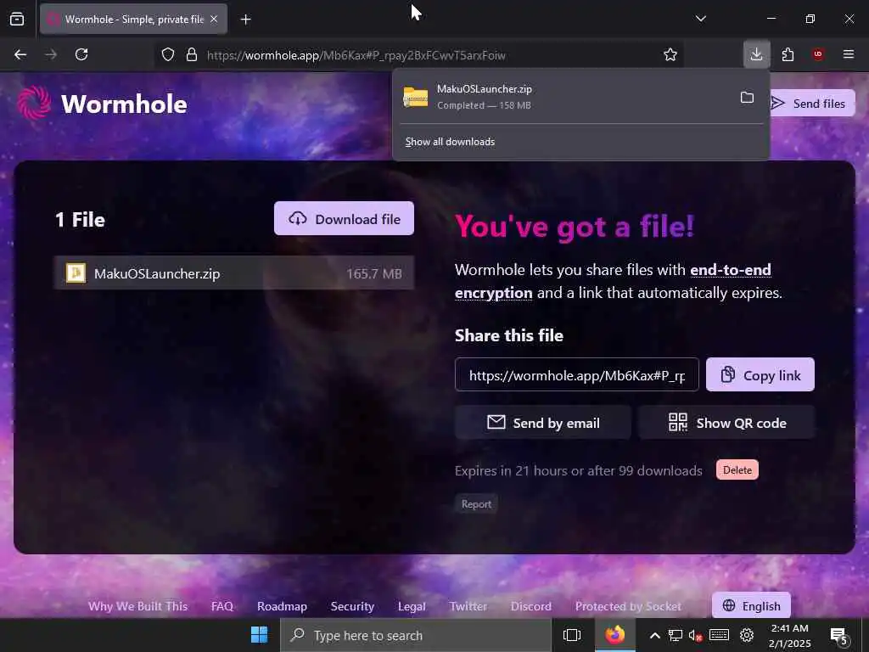
Task: Open the Twitter footer link
Action: coord(468,606)
